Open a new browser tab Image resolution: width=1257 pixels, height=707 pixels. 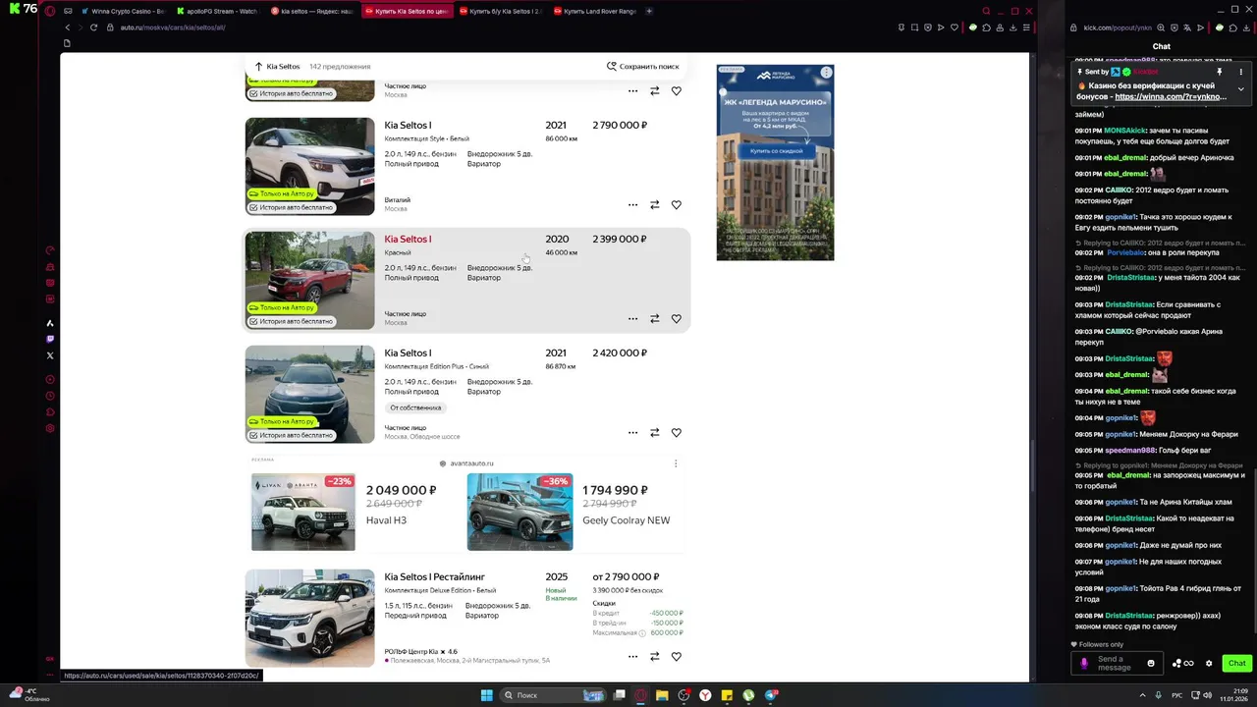tap(649, 11)
